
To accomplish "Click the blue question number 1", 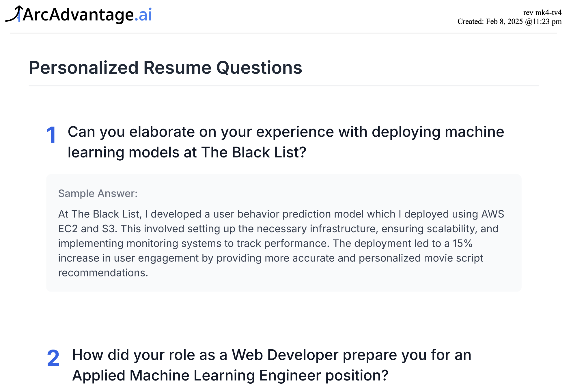I will [x=51, y=135].
